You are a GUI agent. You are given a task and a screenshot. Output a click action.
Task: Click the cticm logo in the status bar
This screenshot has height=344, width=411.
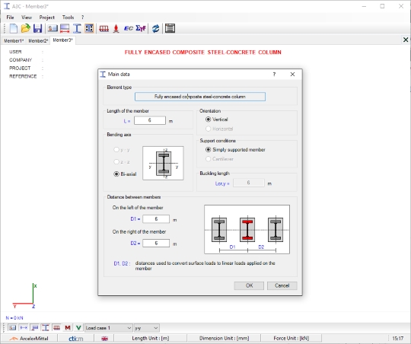click(x=76, y=339)
